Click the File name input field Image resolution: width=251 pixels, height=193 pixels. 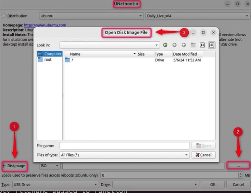click(x=125, y=146)
